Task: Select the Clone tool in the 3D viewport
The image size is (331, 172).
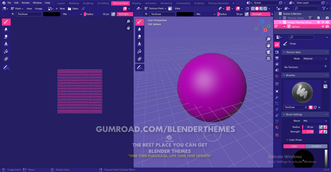Action: pos(140,44)
